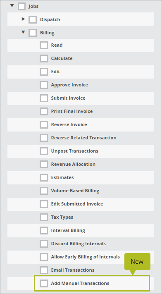162x294 pixels.
Task: Toggle the Read permission checkbox
Action: (44, 45)
